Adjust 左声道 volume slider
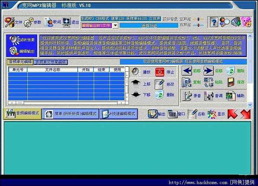This screenshot has width=258, height=186. 199,19
